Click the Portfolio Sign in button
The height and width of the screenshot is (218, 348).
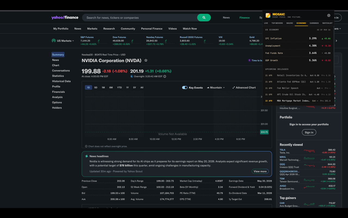click(309, 132)
